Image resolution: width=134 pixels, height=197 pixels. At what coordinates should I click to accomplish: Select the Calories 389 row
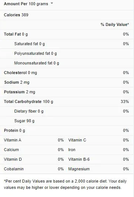(67, 15)
